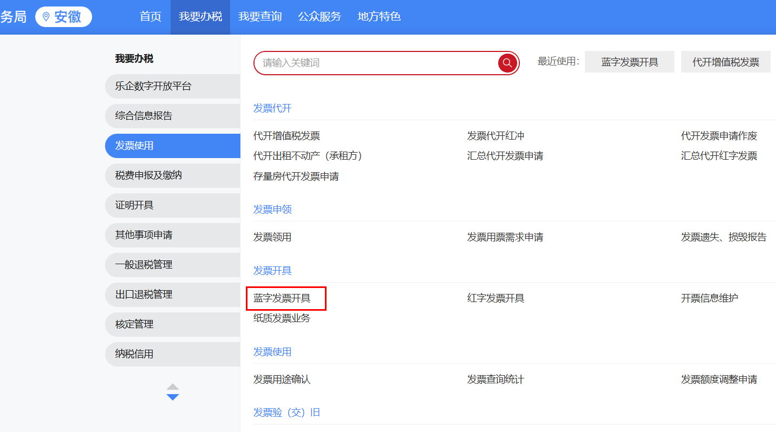776x432 pixels.
Task: Select sidebar item 其他事项申请
Action: click(173, 235)
